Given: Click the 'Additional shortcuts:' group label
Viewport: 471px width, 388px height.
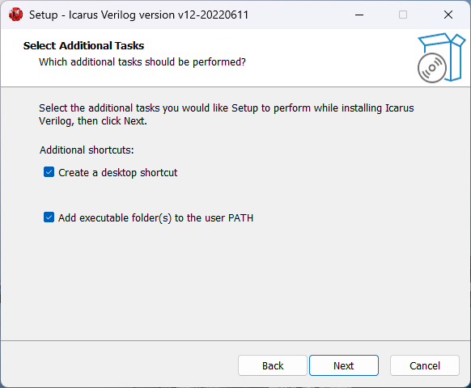Looking at the screenshot, I should 87,150.
